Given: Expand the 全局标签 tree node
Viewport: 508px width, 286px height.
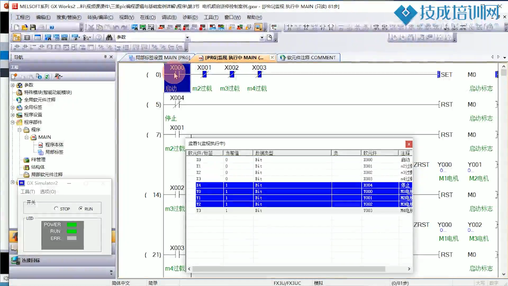Looking at the screenshot, I should (x=13, y=107).
